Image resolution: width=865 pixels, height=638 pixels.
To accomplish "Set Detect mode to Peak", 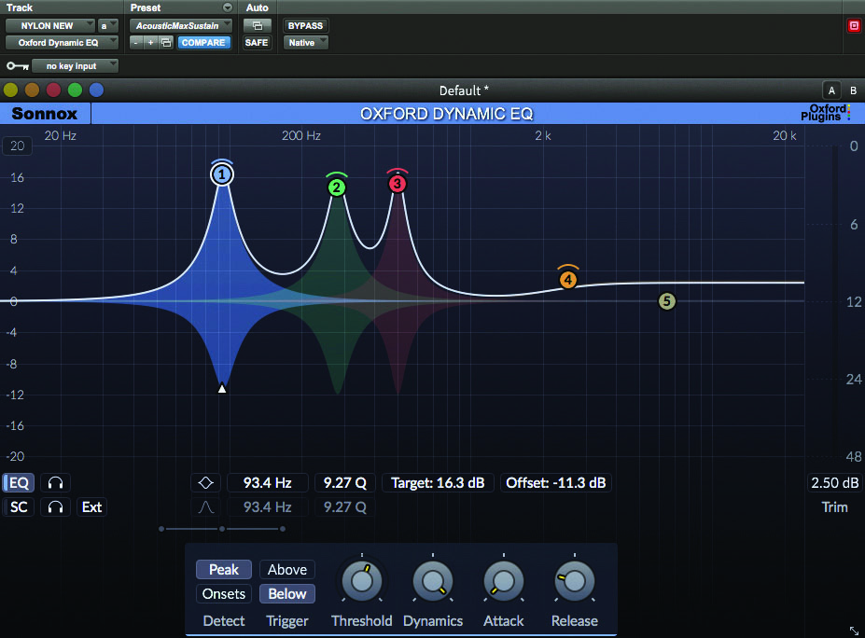I will click(223, 570).
